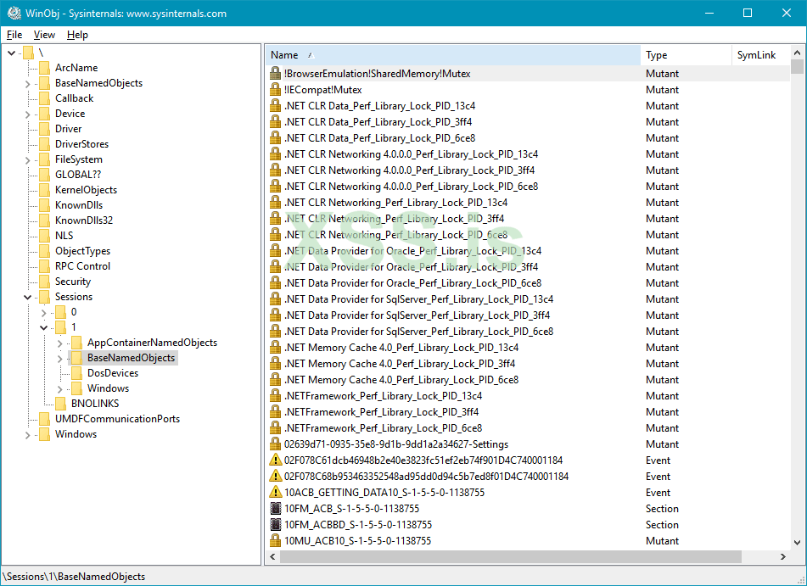Select BaseNamedObjects under session 1

pos(132,358)
